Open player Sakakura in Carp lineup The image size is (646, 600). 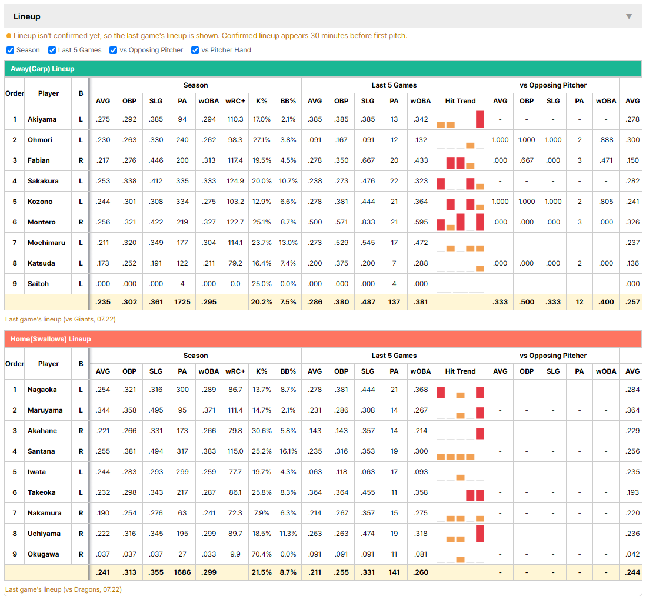pos(43,181)
